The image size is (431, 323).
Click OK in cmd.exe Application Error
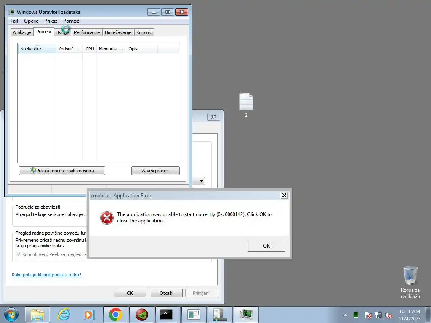pos(266,246)
